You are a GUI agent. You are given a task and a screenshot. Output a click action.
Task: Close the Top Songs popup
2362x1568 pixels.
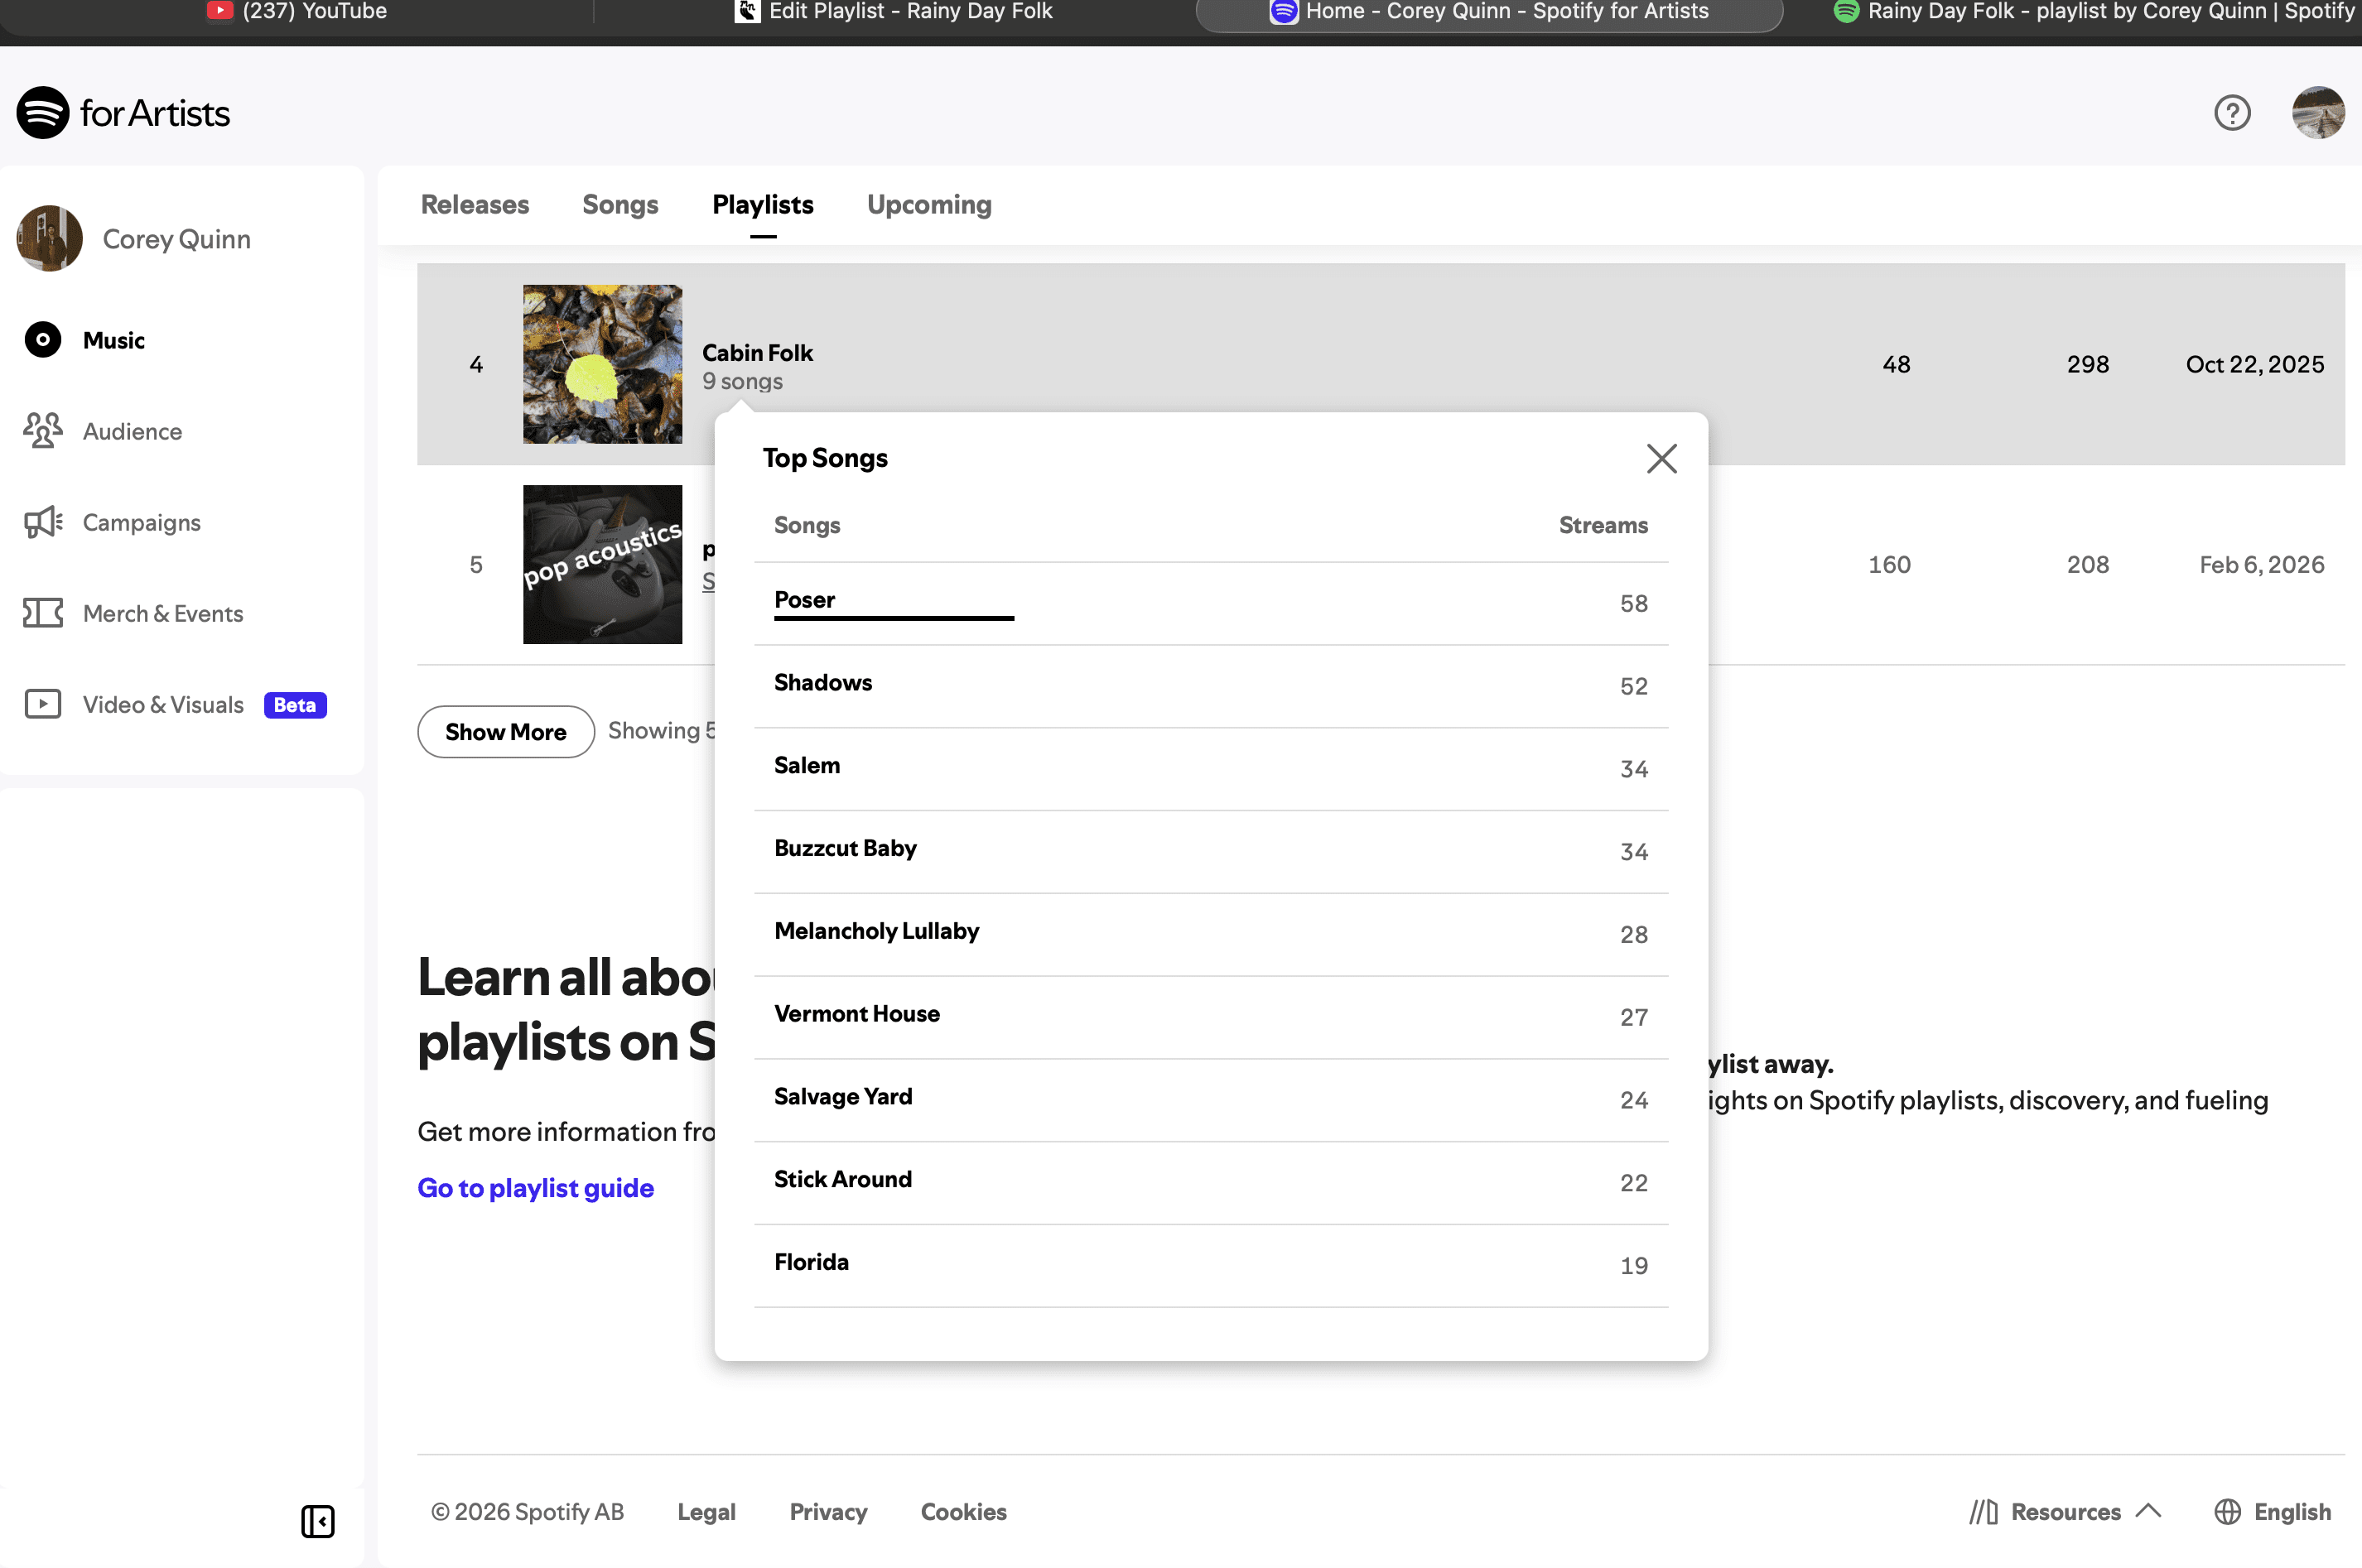1661,459
